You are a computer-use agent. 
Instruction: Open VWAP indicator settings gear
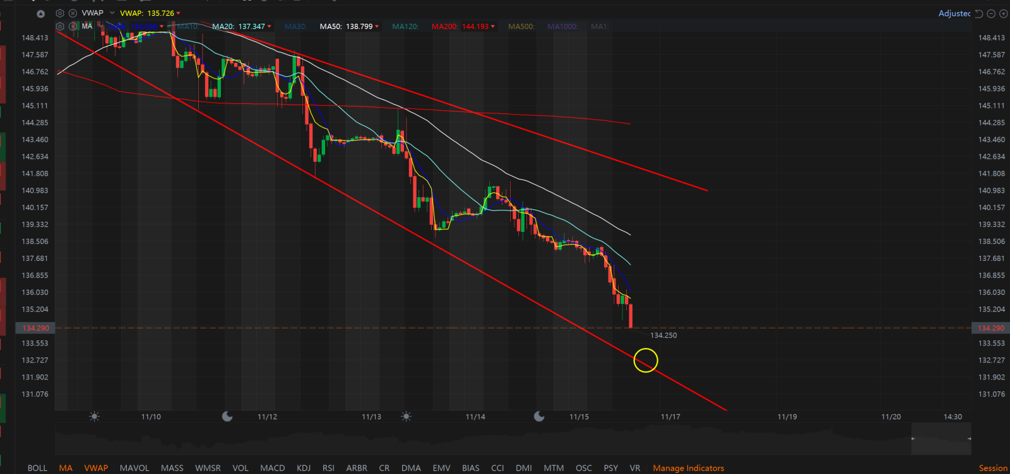point(60,13)
